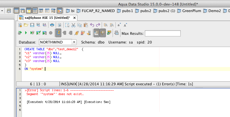Click the list-form window toolbar icon

[x=47, y=11]
